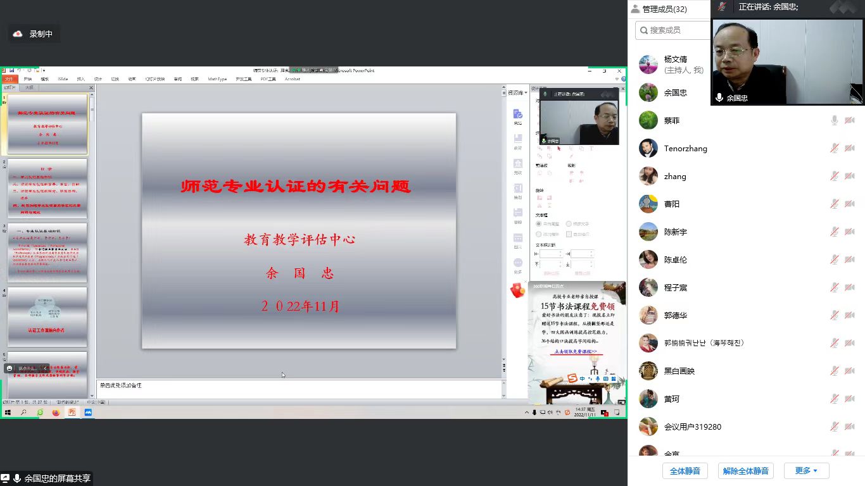Toggle zhang's muted microphone
This screenshot has width=865, height=486.
click(835, 176)
